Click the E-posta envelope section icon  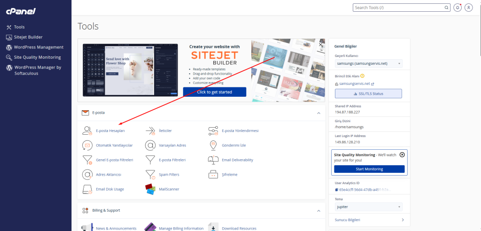[x=85, y=113]
